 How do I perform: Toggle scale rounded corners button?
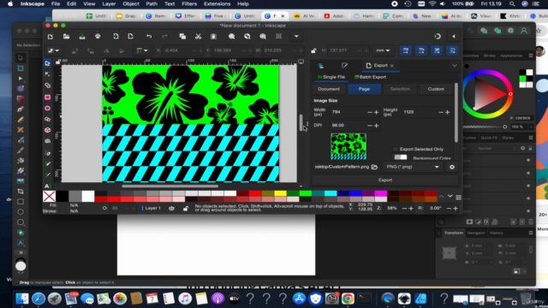tap(421, 50)
